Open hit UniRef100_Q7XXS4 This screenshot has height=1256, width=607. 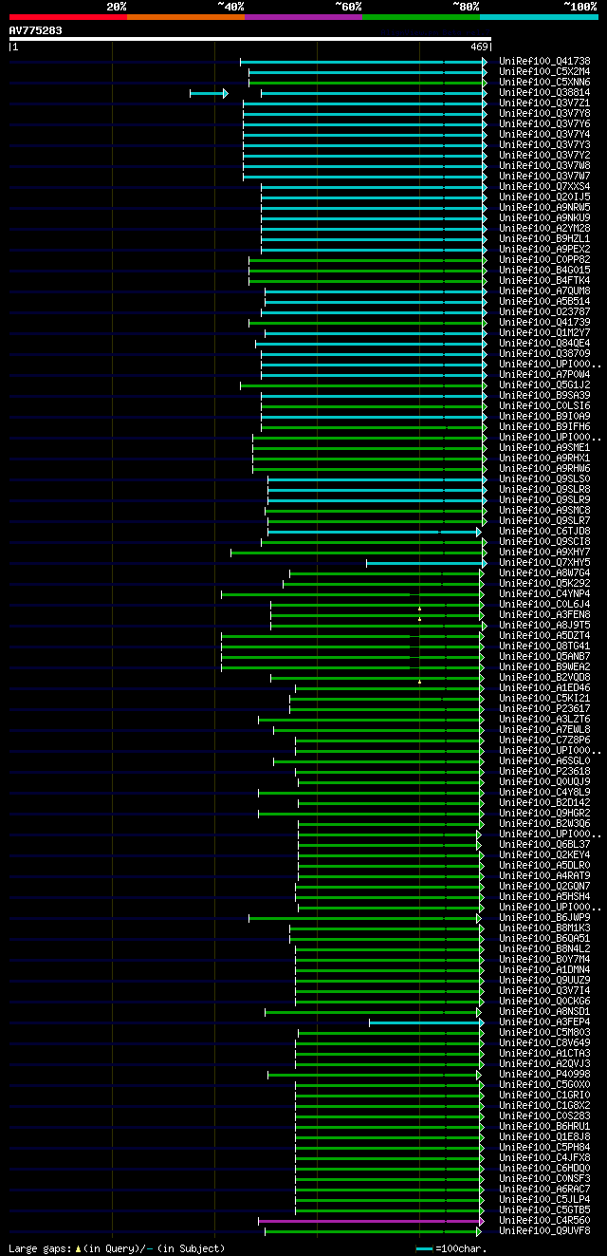pyautogui.click(x=544, y=186)
